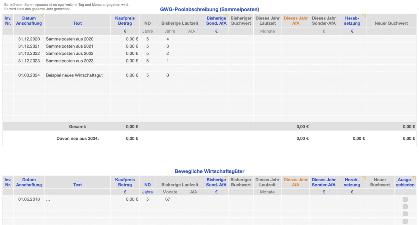Select Neuer Buchwert header in GWG table

coord(391,23)
